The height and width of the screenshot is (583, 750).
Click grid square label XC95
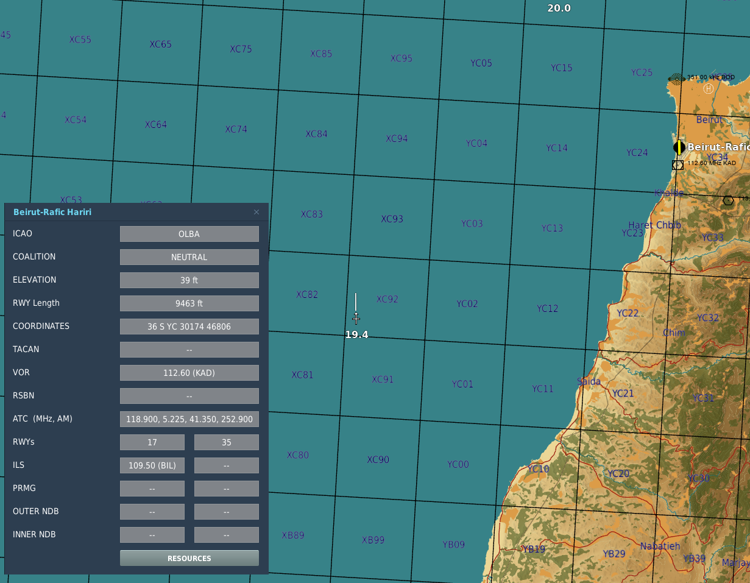click(x=402, y=58)
